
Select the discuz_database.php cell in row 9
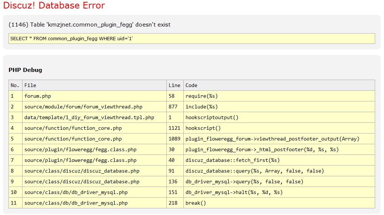pos(94,182)
